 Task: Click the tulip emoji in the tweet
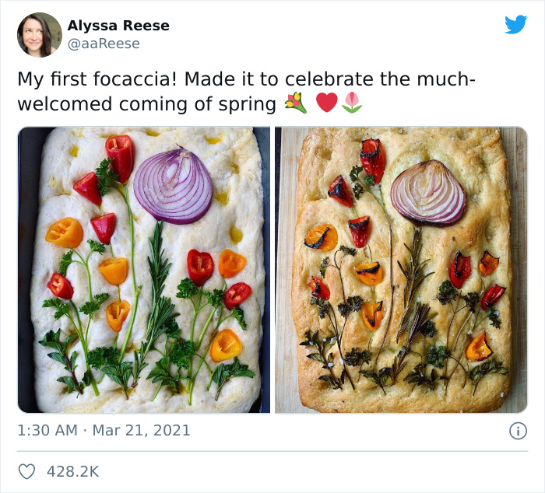(352, 103)
